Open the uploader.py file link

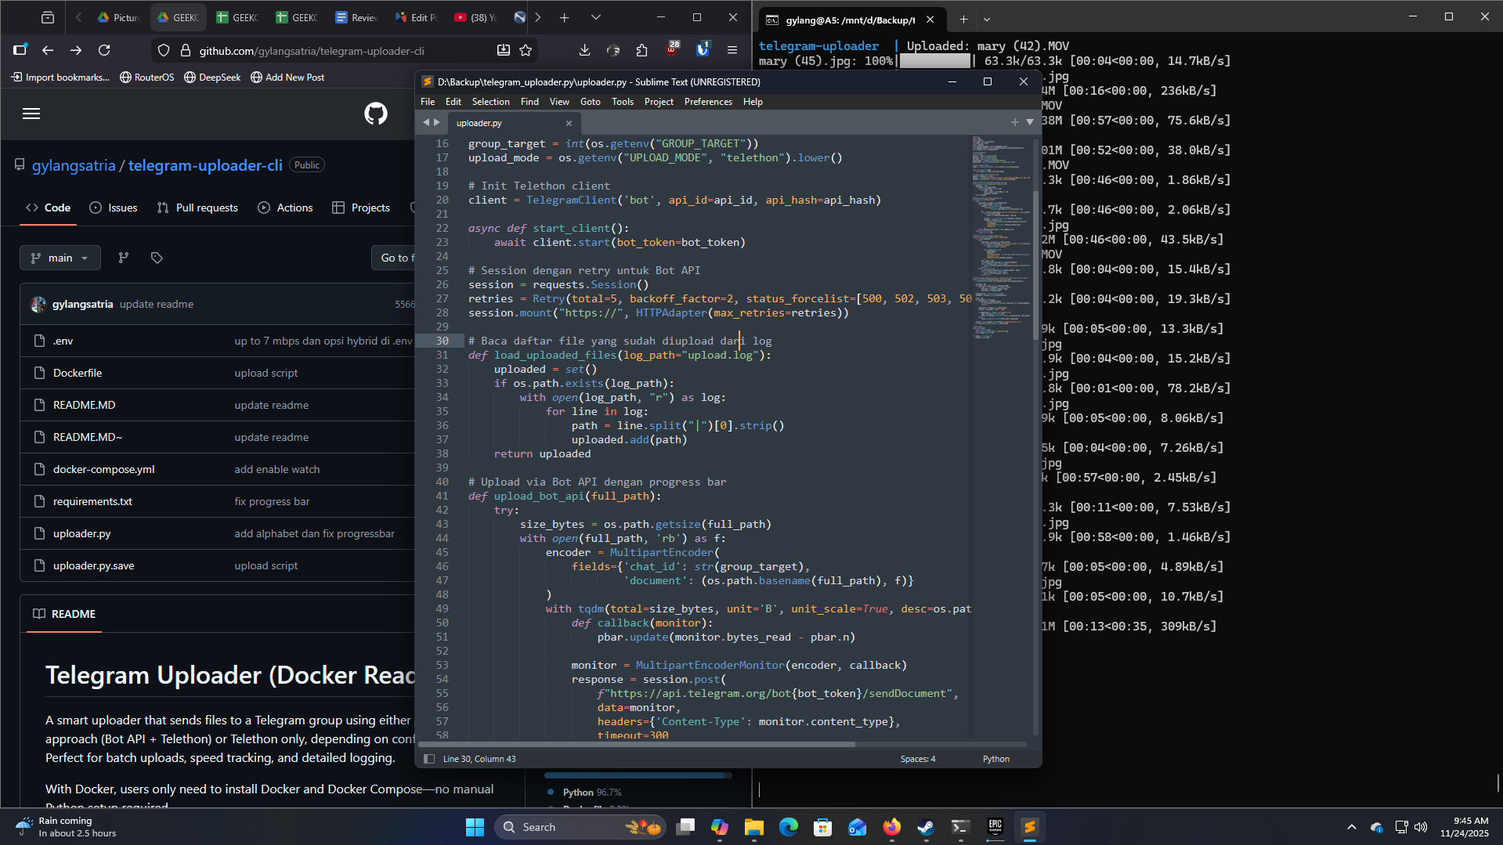click(x=82, y=533)
